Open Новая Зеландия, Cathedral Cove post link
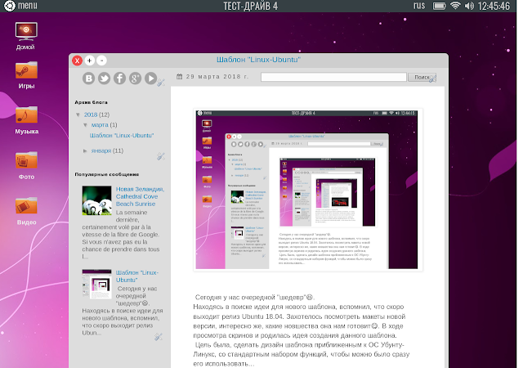This screenshot has height=368, width=523. click(140, 196)
